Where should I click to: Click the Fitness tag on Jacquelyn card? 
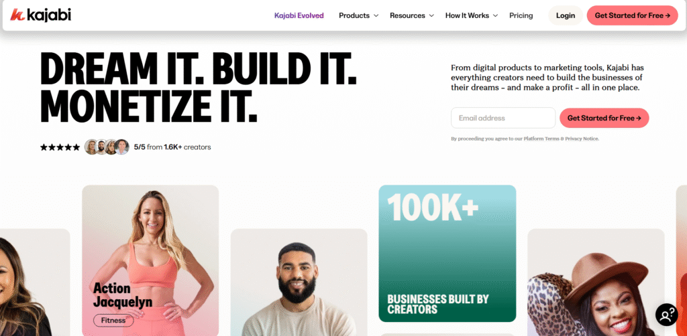(x=113, y=320)
